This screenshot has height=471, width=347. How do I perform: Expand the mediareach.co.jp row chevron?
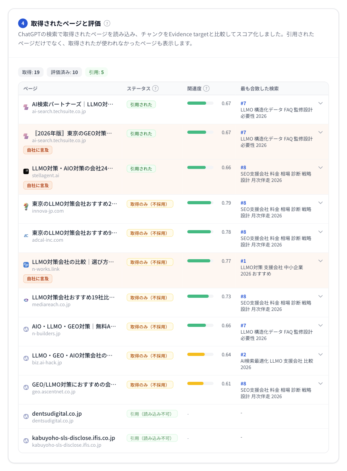[x=321, y=297]
